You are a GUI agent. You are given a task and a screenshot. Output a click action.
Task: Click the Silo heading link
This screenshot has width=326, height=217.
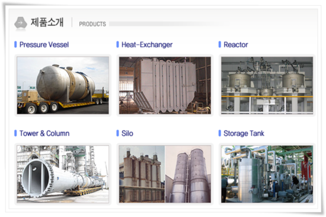click(x=127, y=134)
